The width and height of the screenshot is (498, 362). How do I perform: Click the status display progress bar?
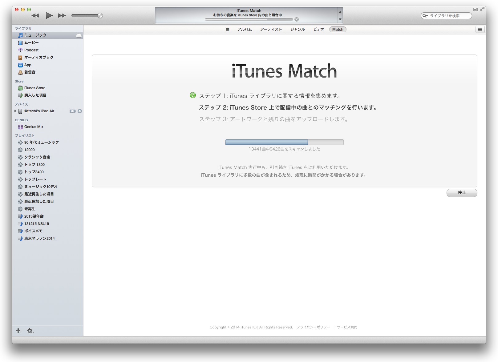pyautogui.click(x=249, y=19)
